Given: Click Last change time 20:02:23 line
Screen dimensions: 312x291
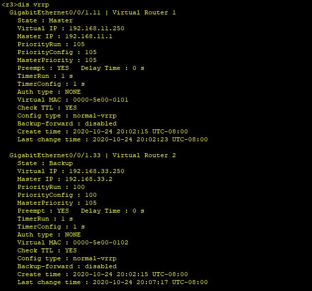Looking at the screenshot, I should pyautogui.click(x=113, y=139).
